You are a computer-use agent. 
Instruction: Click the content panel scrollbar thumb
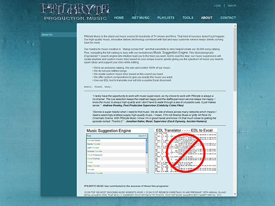[x=235, y=59]
